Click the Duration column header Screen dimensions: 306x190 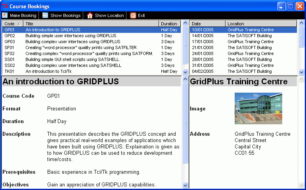[x=170, y=24]
